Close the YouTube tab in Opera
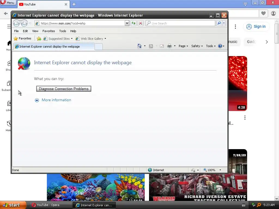 tap(66, 4)
